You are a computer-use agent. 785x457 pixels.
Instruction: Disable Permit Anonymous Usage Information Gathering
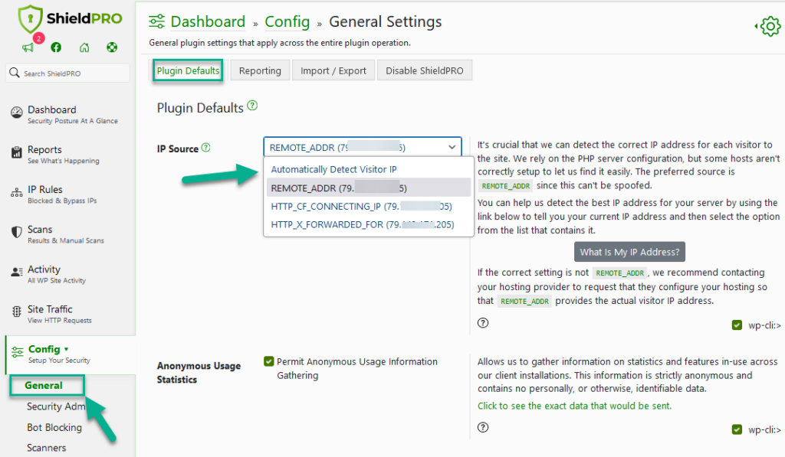[269, 361]
